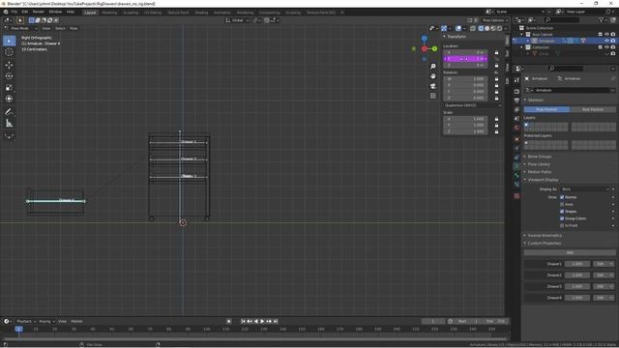Open Quaternion rotation mode dropdown
Viewport: 619px width, 348px height.
pos(472,105)
